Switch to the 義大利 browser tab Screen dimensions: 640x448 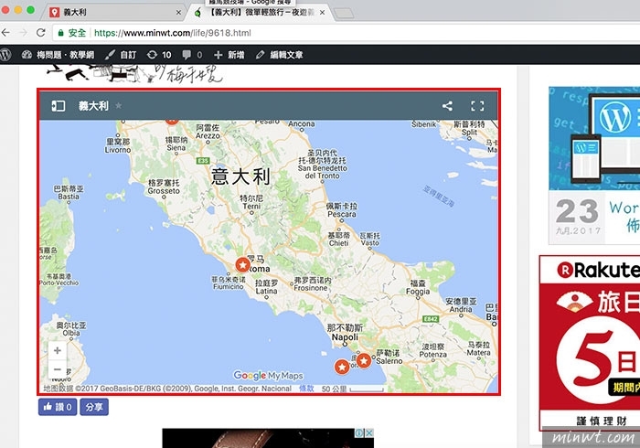tap(110, 13)
